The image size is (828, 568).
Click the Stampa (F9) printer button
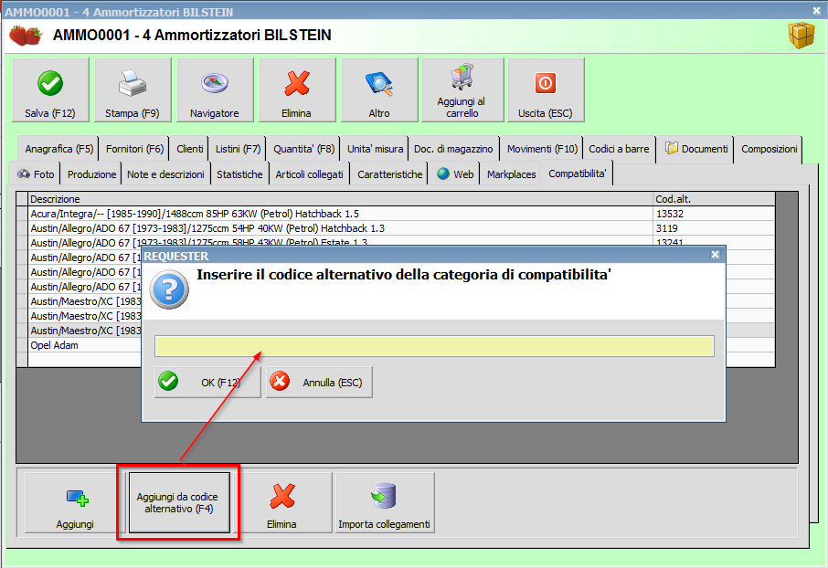(133, 90)
